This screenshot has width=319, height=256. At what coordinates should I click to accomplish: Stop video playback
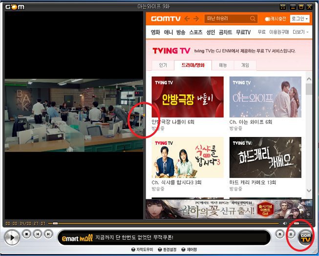tap(27, 235)
